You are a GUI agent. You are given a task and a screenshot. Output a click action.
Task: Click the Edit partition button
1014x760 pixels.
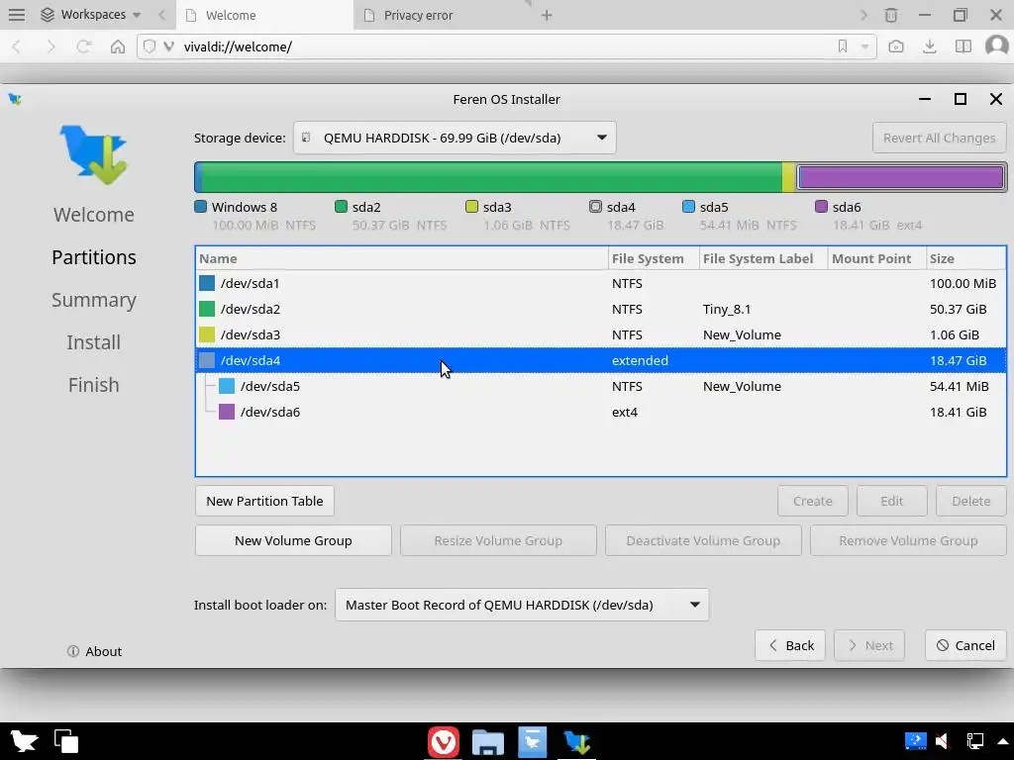pyautogui.click(x=892, y=501)
